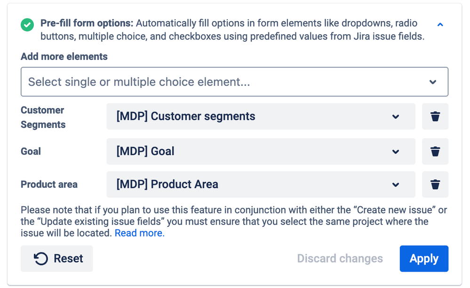
Task: Click the arrow in the Goal dropdown
Action: [396, 151]
